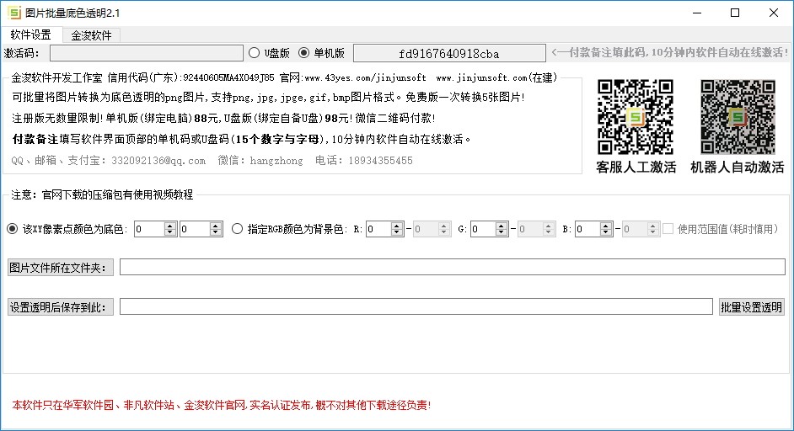Screen dimensions: 794x431
Task: Choose 指定RGB颜色为背景色 radio button
Action: coord(237,229)
